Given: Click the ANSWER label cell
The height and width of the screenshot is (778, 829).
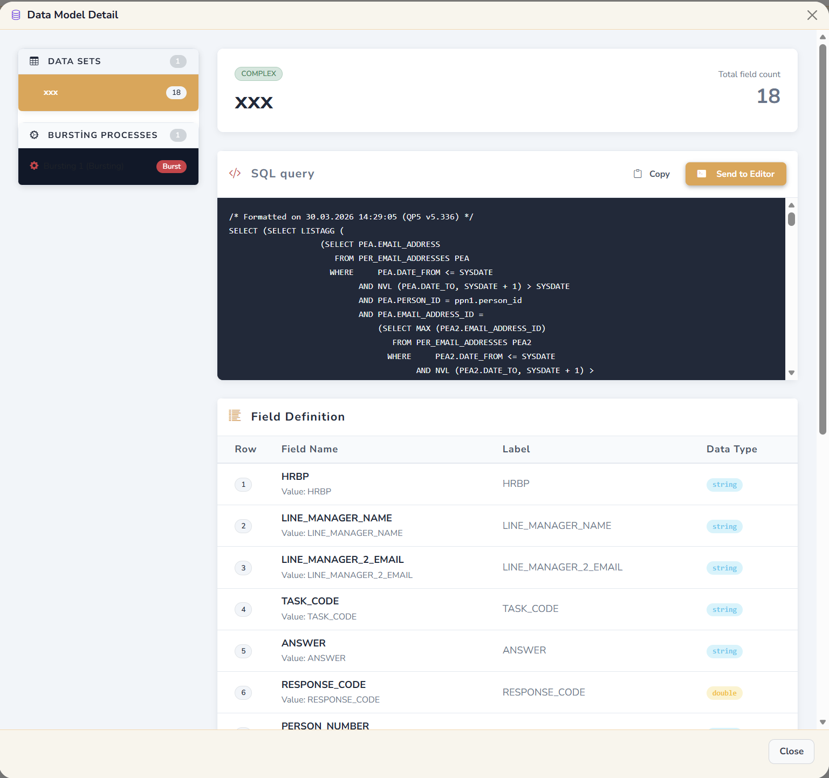Looking at the screenshot, I should 524,650.
